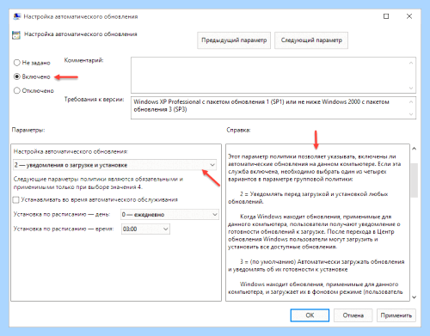
Task: Click the 'Справка:' label
Action: click(238, 130)
